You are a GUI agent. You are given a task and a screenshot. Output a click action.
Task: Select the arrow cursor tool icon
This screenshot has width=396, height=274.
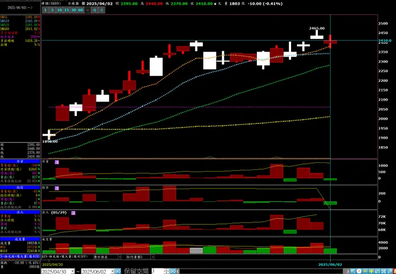353,271
